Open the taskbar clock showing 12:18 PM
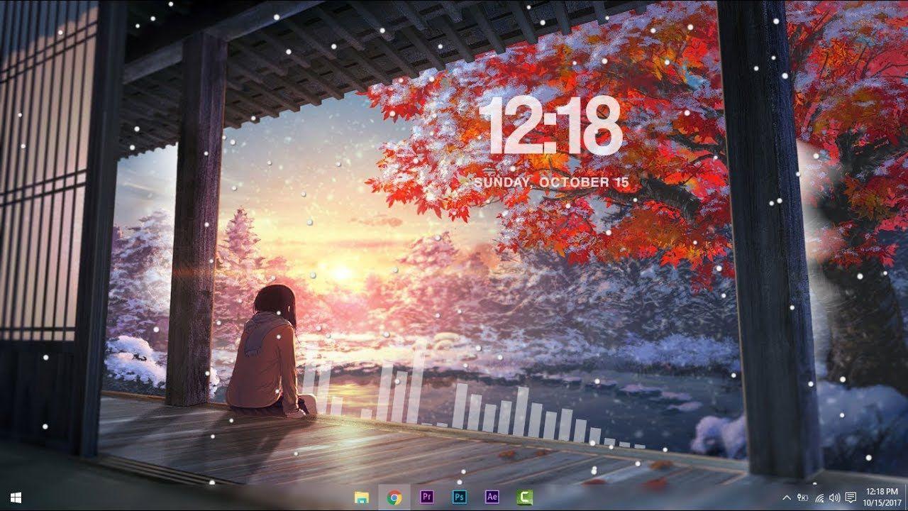This screenshot has height=511, width=908. (882, 498)
